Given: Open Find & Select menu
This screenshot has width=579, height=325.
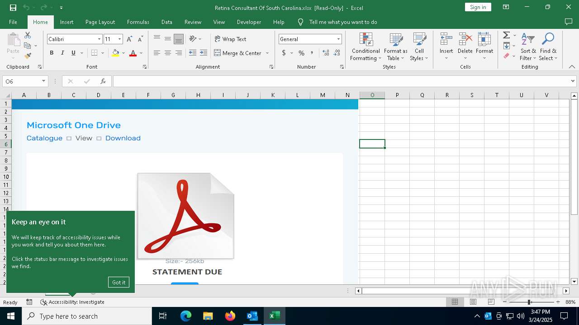Looking at the screenshot, I should pos(548,46).
